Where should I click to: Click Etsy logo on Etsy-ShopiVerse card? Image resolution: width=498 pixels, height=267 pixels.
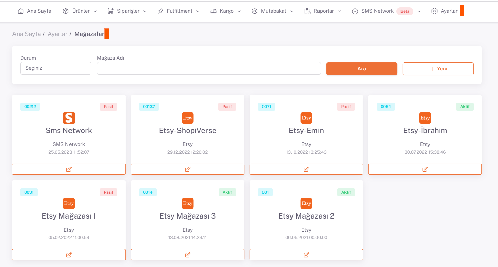click(188, 118)
